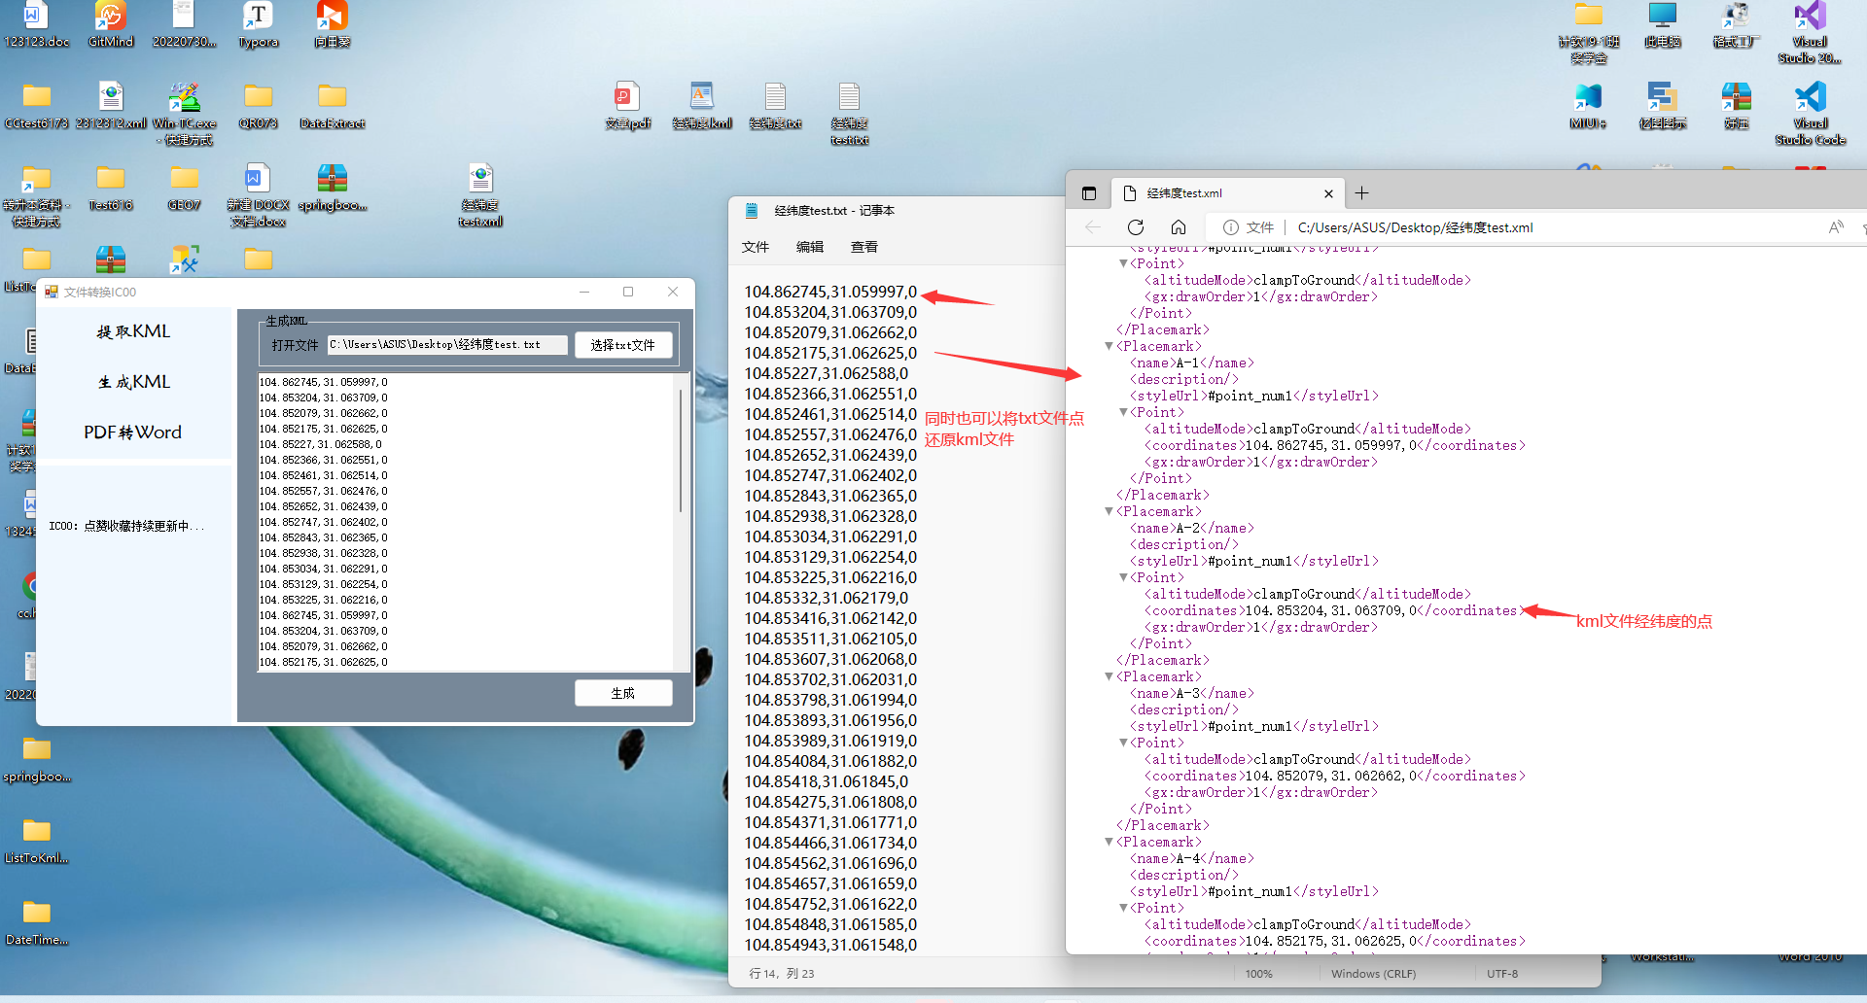The height and width of the screenshot is (1003, 1867).
Task: Click the 选择txt文件 button
Action: (623, 345)
